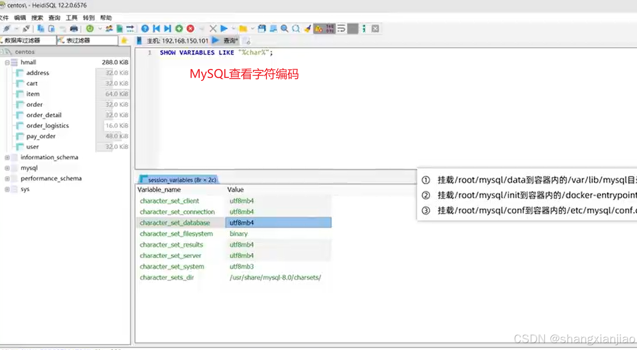637x350 pixels.
Task: Click the replace text icon
Action: pyautogui.click(x=296, y=28)
